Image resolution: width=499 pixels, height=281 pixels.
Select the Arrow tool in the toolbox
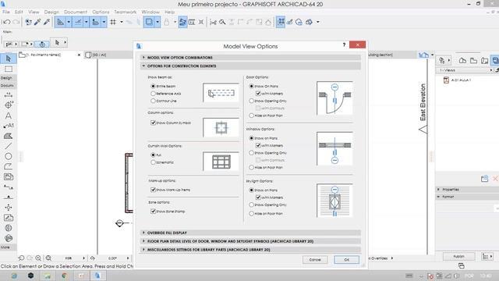tap(9, 59)
